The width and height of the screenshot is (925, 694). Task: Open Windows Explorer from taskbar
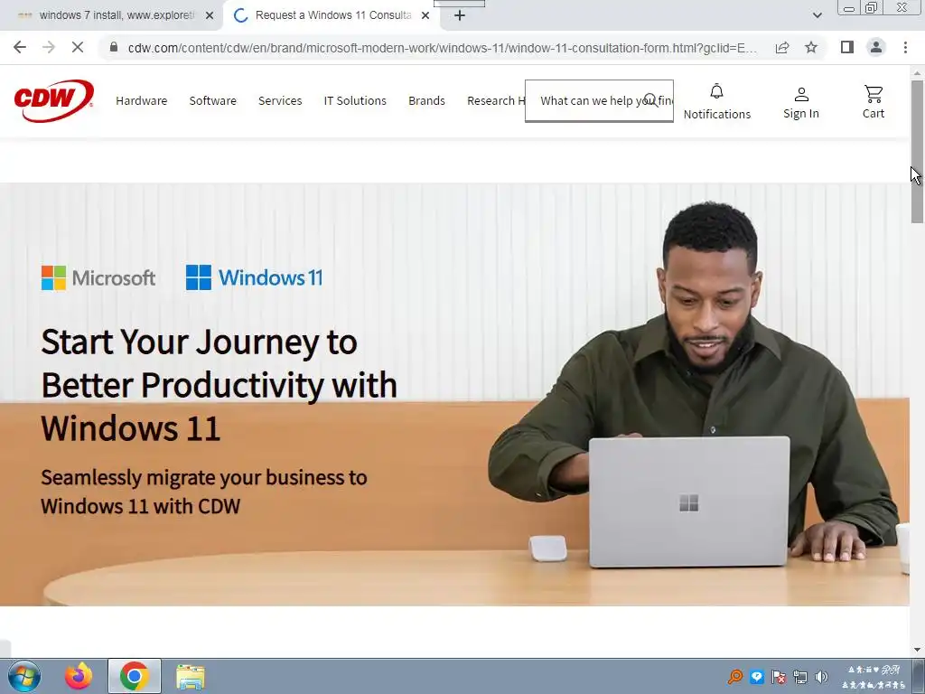coord(191,677)
